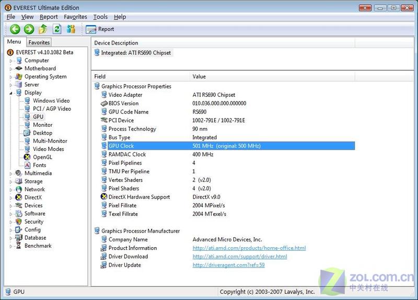Select Multi-Monitor in the tree

pyautogui.click(x=50, y=141)
